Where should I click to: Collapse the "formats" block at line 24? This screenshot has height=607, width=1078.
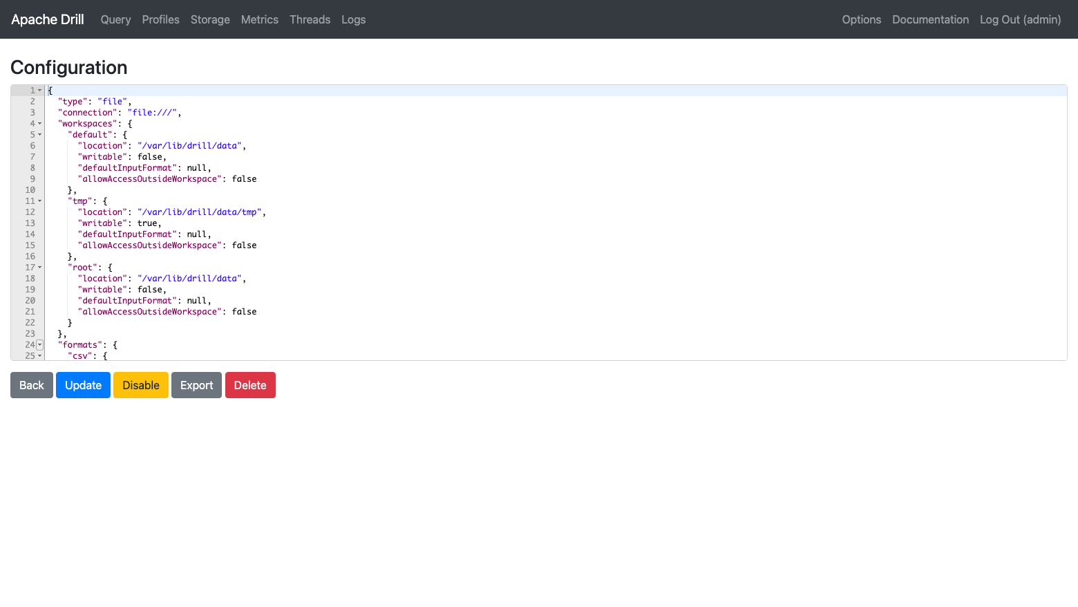(39, 345)
